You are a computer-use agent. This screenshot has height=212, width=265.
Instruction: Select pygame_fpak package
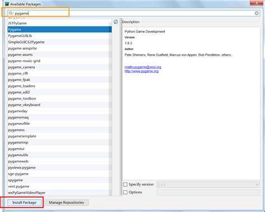point(60,80)
